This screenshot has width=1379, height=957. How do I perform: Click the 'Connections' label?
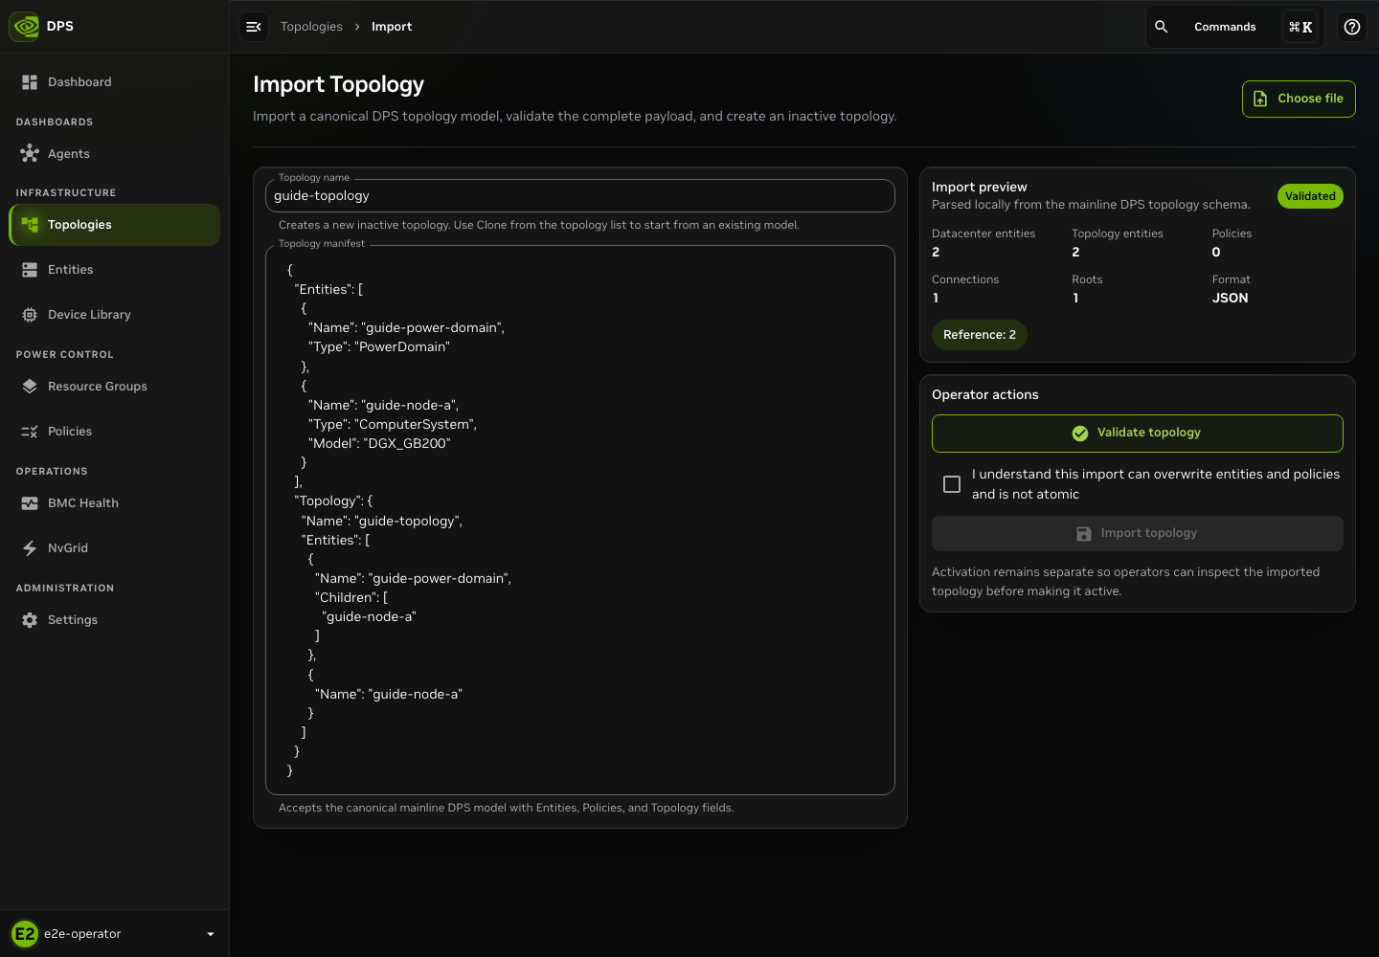(x=965, y=279)
